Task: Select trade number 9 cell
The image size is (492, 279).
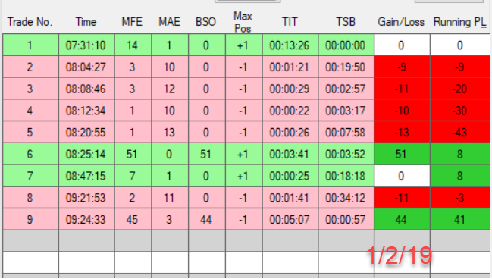Action: pos(30,219)
